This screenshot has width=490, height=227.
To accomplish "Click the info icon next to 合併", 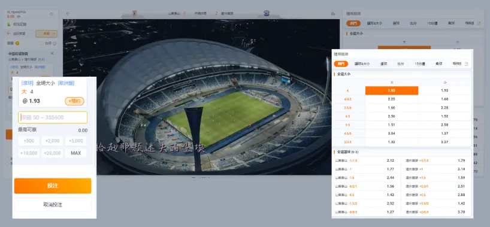I will click(x=55, y=44).
